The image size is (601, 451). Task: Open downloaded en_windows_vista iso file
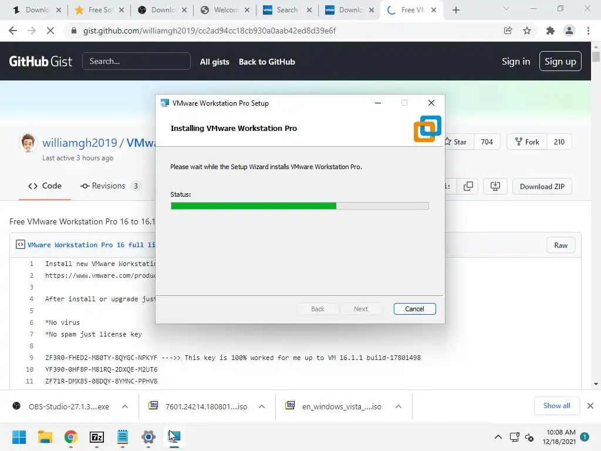pyautogui.click(x=335, y=406)
